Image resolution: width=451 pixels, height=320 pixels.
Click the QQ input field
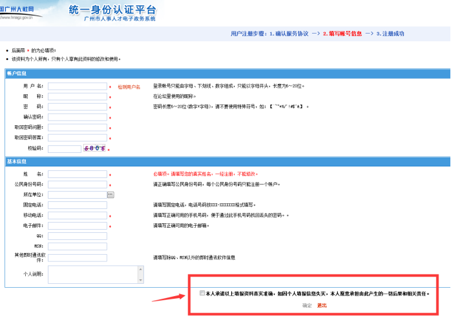click(x=78, y=236)
